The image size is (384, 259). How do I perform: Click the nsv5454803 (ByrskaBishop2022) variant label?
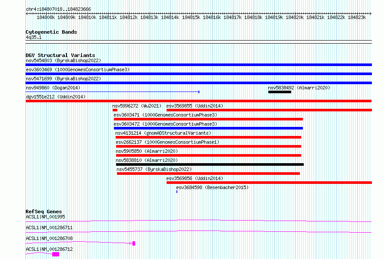click(63, 60)
